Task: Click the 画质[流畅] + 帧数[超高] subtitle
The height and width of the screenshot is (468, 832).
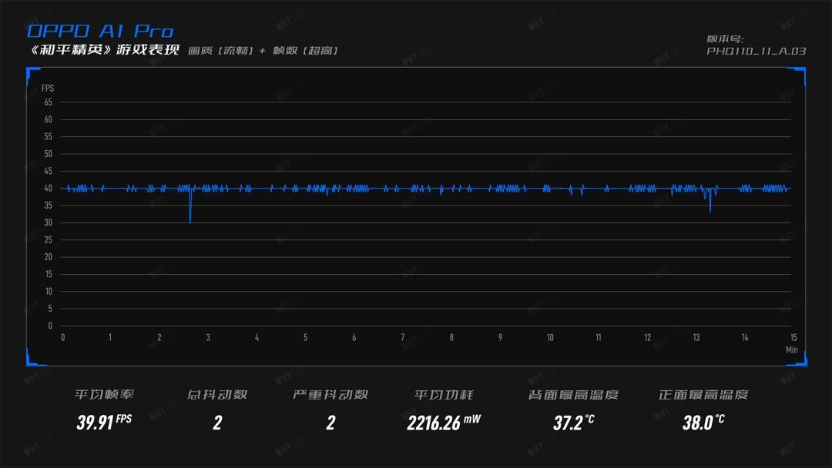Action: (x=263, y=50)
